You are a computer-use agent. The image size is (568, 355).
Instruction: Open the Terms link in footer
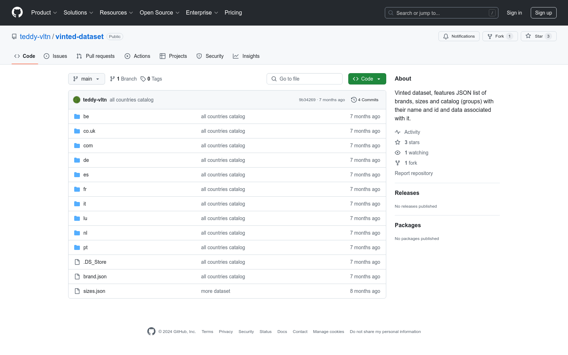point(207,332)
